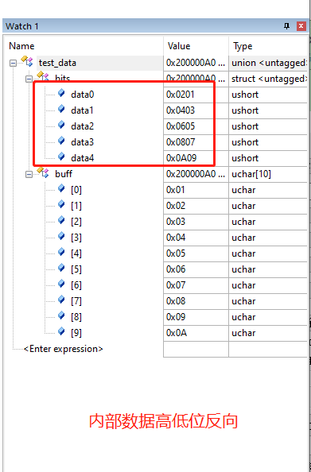Click the struct <untagged> type cell
This screenshot has width=311, height=472.
[x=268, y=79]
